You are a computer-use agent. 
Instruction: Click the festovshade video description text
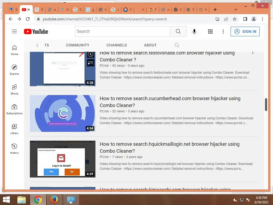[x=174, y=75]
